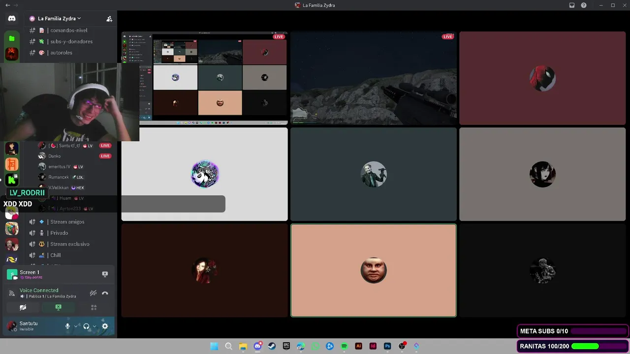Open the voice activities launcher icon
Image resolution: width=630 pixels, height=354 pixels.
[x=94, y=307]
